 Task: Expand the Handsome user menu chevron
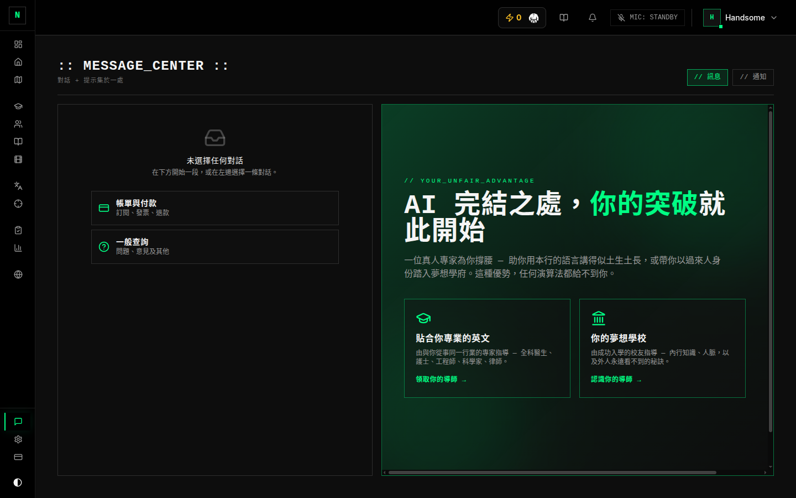click(774, 18)
